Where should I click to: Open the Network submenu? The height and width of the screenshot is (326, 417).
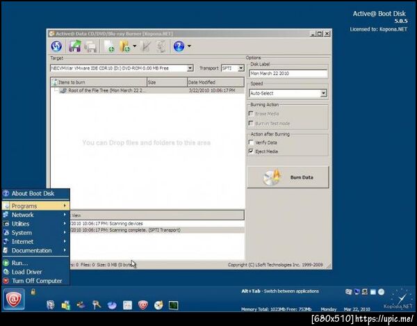point(35,215)
